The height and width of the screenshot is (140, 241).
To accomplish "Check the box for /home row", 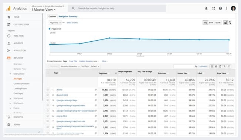I will tap(48, 90).
